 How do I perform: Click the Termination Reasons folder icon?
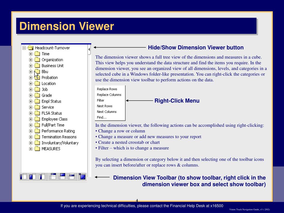[37, 137]
